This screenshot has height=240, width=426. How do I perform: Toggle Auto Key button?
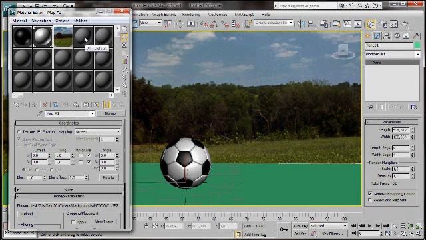300,226
